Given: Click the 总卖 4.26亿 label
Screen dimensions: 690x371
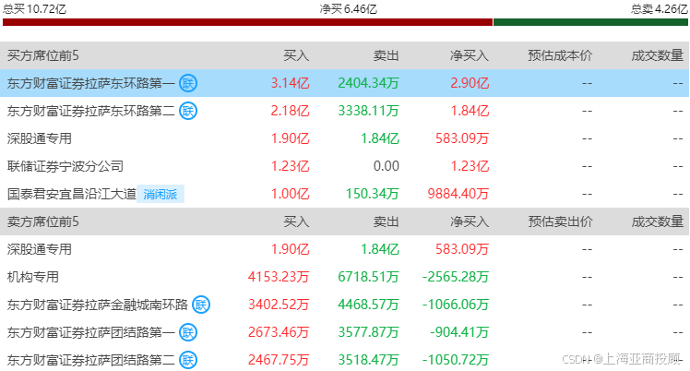Looking at the screenshot, I should [659, 9].
